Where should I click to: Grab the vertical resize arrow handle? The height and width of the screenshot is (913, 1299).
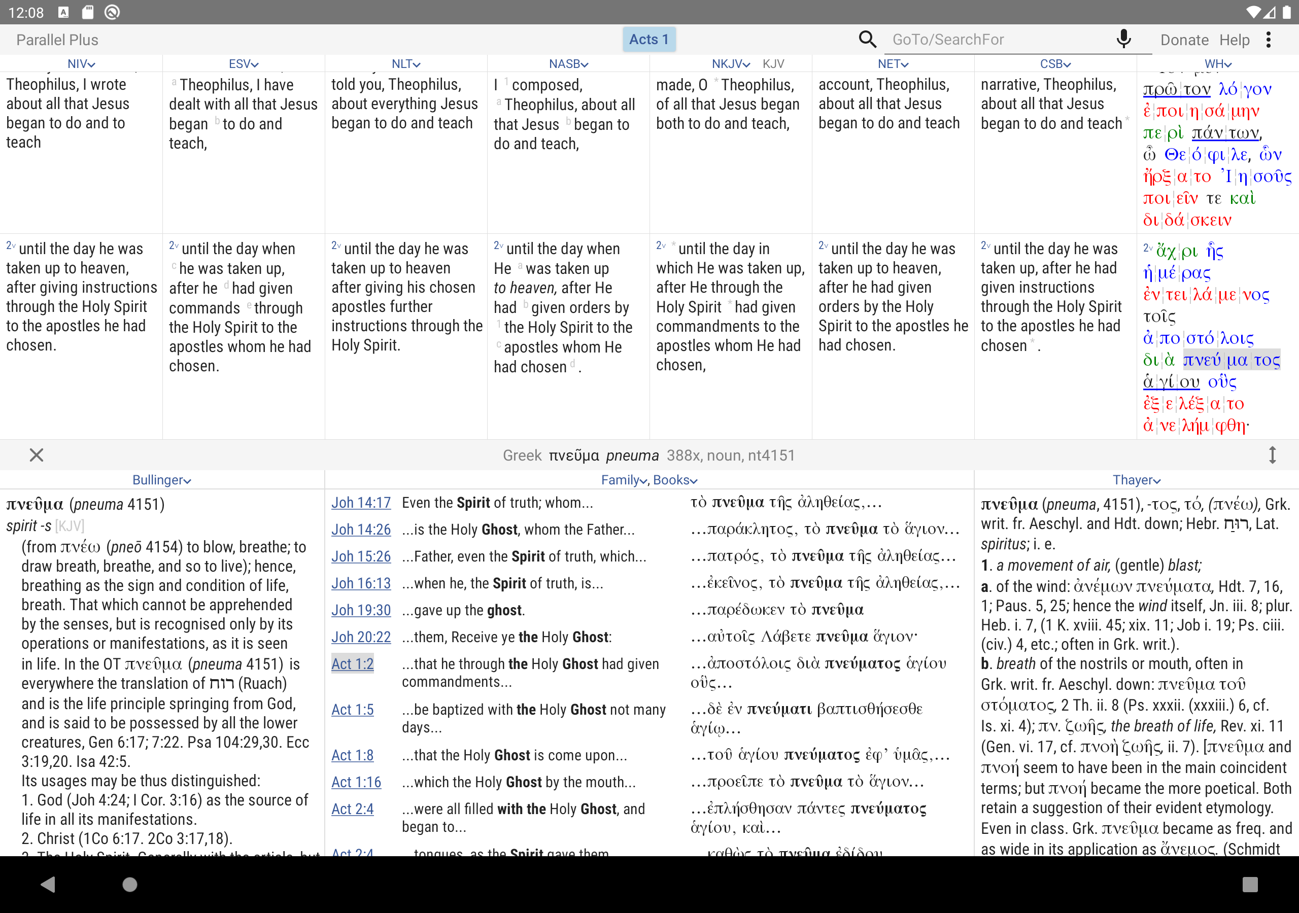(1272, 455)
